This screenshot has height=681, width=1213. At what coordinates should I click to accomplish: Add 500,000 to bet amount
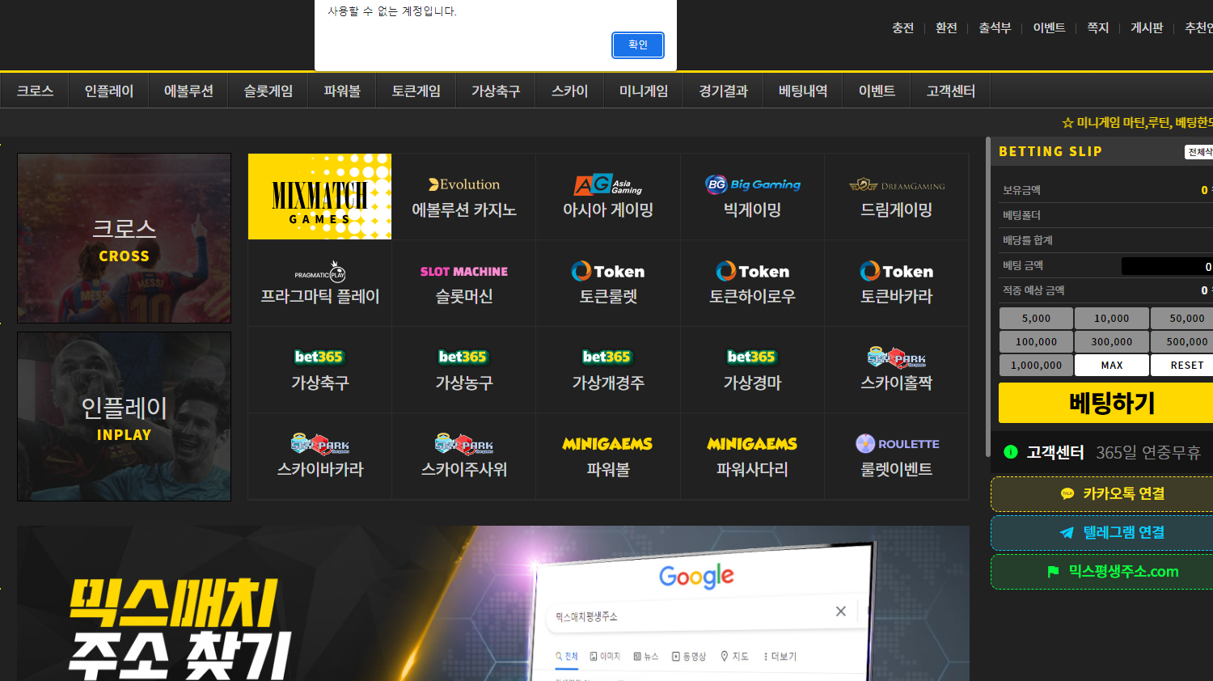tap(1182, 342)
